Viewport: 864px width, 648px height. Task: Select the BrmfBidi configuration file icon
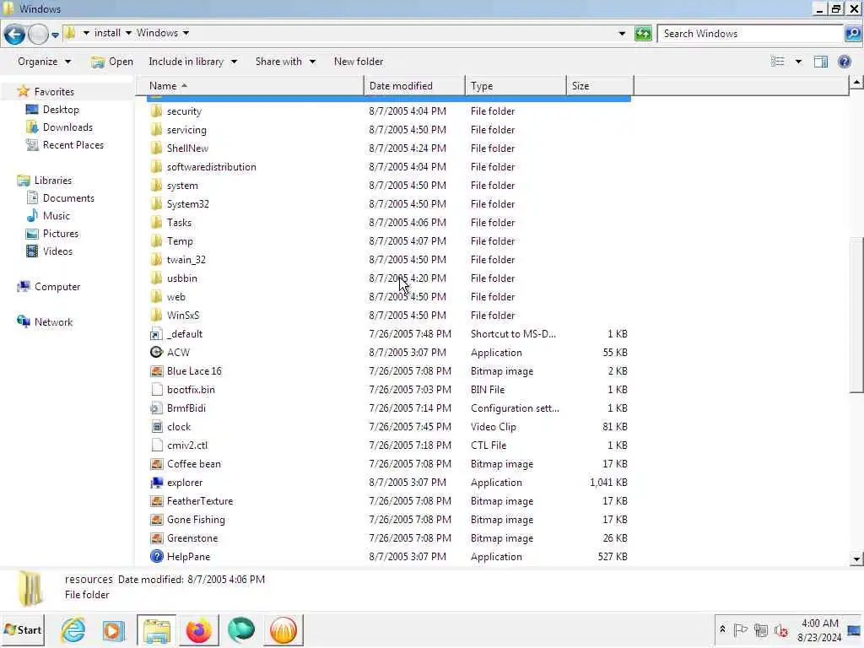tap(156, 408)
